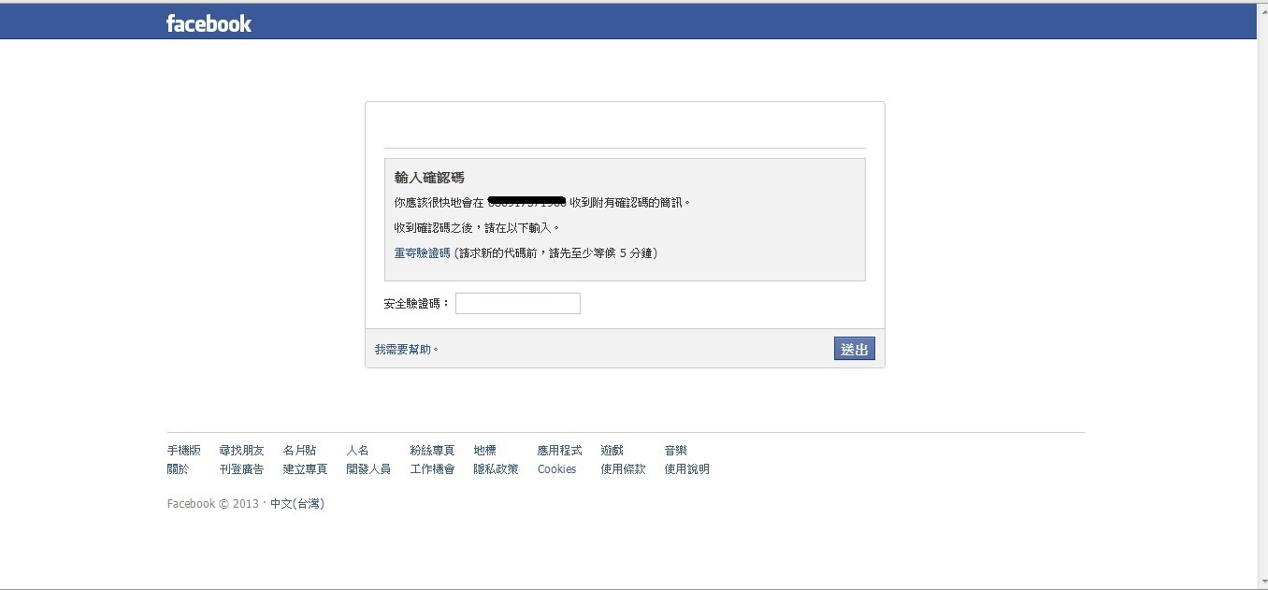Go to 尋找朋友 footer link
The image size is (1268, 590).
click(x=241, y=451)
